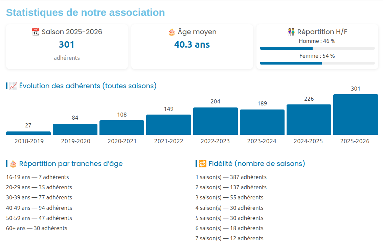Click the 2023-2024 bar showing 189
Image resolution: width=383 pixels, height=244 pixels.
262,122
